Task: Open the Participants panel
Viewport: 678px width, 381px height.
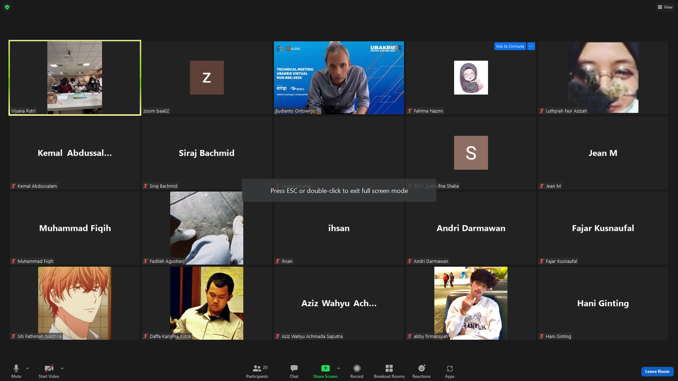Action: tap(257, 371)
